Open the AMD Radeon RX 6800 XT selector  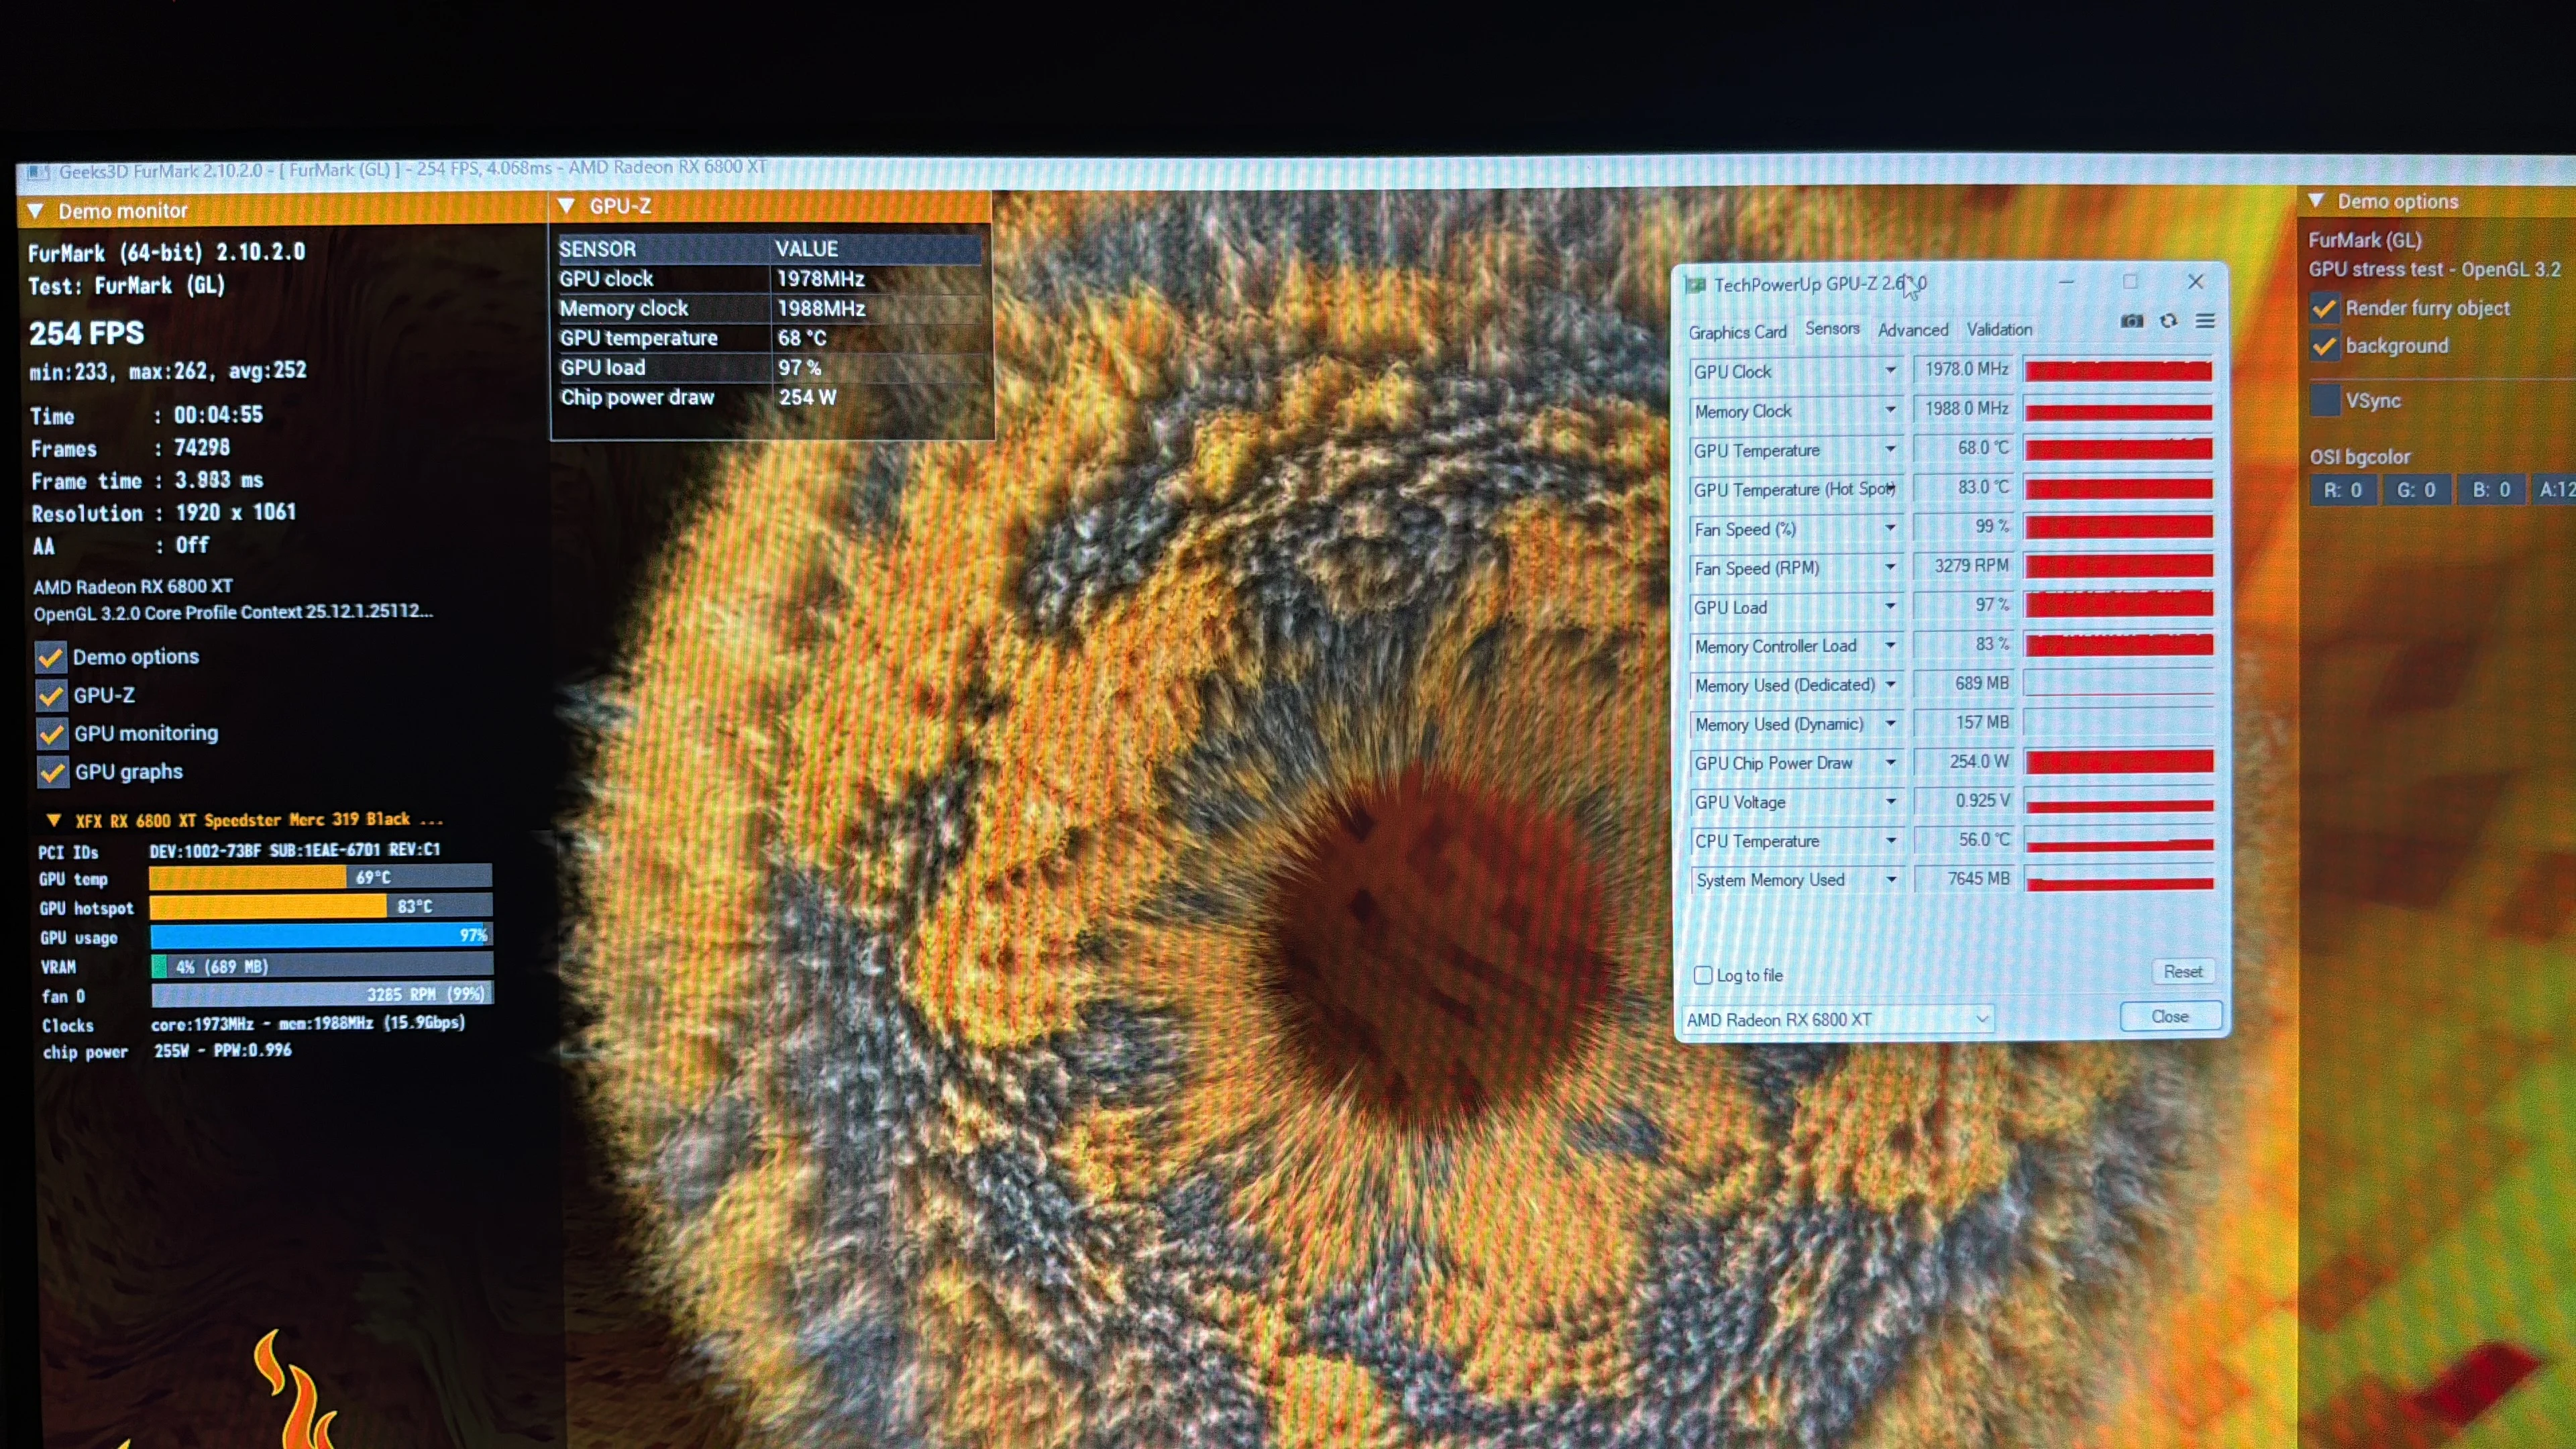(1838, 1019)
